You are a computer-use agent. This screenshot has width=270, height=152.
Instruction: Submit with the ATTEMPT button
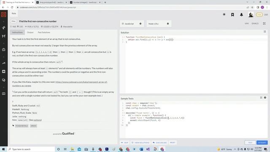pos(262,143)
